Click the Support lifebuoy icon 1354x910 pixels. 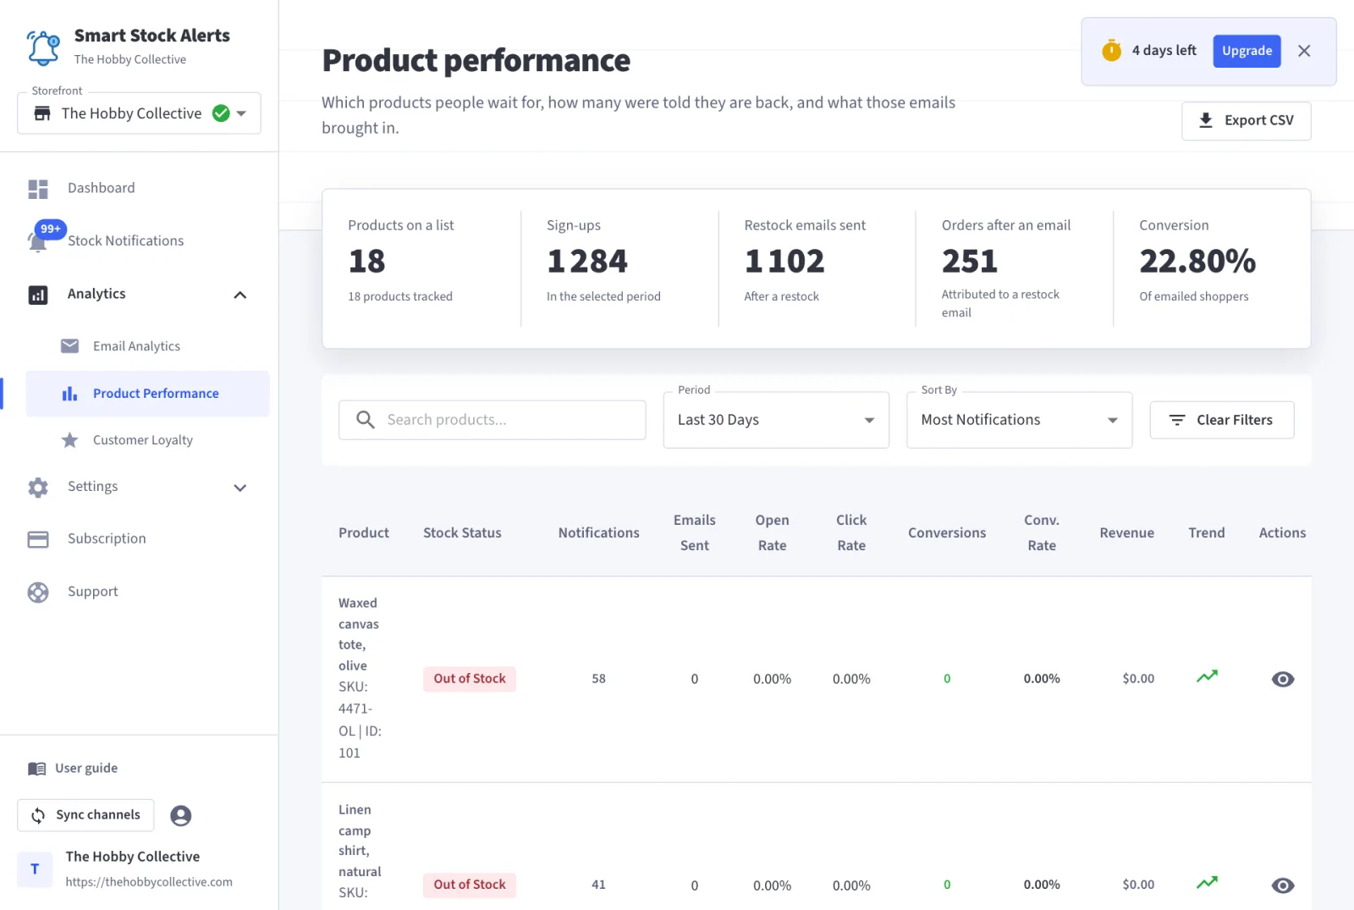[x=38, y=593]
